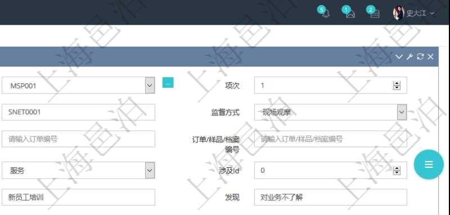
Task: Focus the 项次 number field
Action: point(330,85)
